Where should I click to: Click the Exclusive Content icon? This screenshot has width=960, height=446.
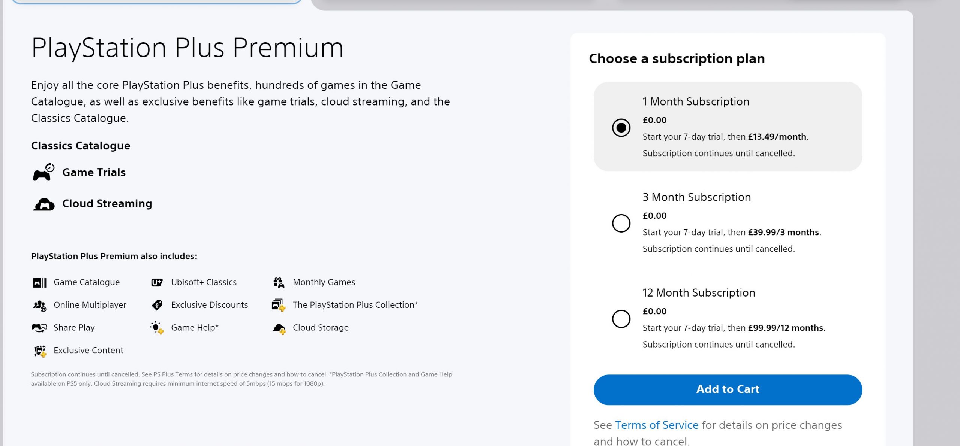point(39,350)
